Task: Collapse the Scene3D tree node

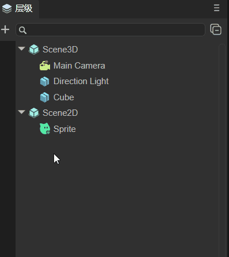Action: pyautogui.click(x=22, y=48)
